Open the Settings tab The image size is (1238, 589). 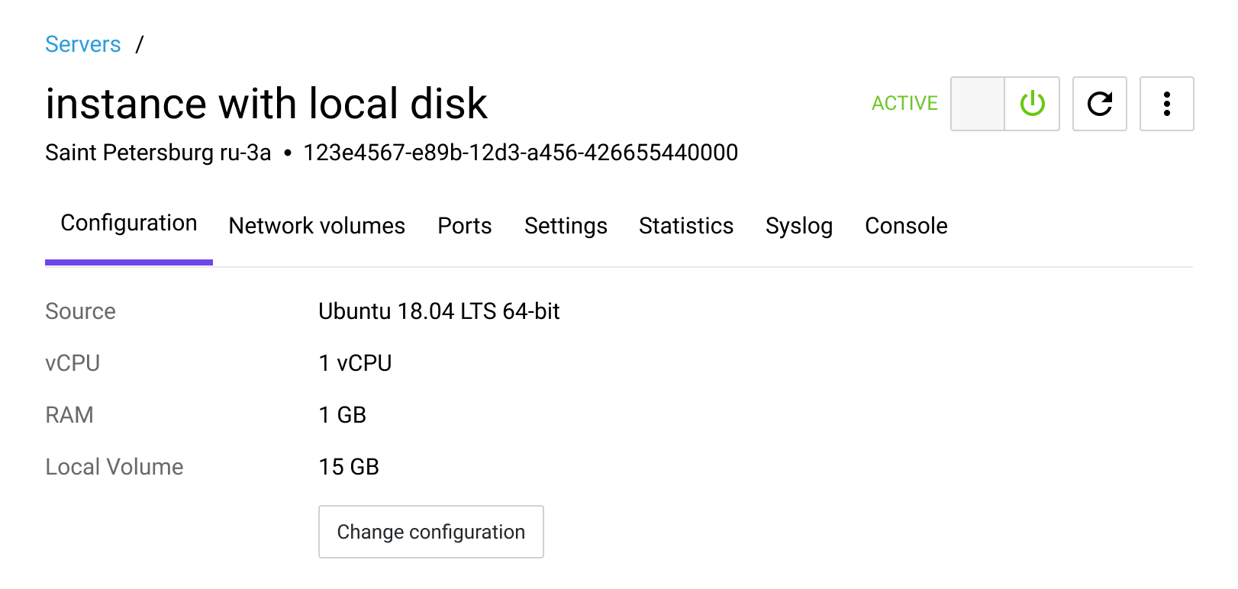566,226
